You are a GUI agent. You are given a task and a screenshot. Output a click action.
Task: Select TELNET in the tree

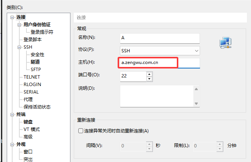point(32,77)
